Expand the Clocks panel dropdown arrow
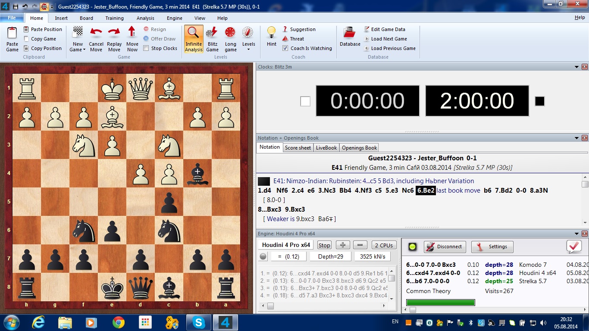This screenshot has width=589, height=331. point(576,67)
